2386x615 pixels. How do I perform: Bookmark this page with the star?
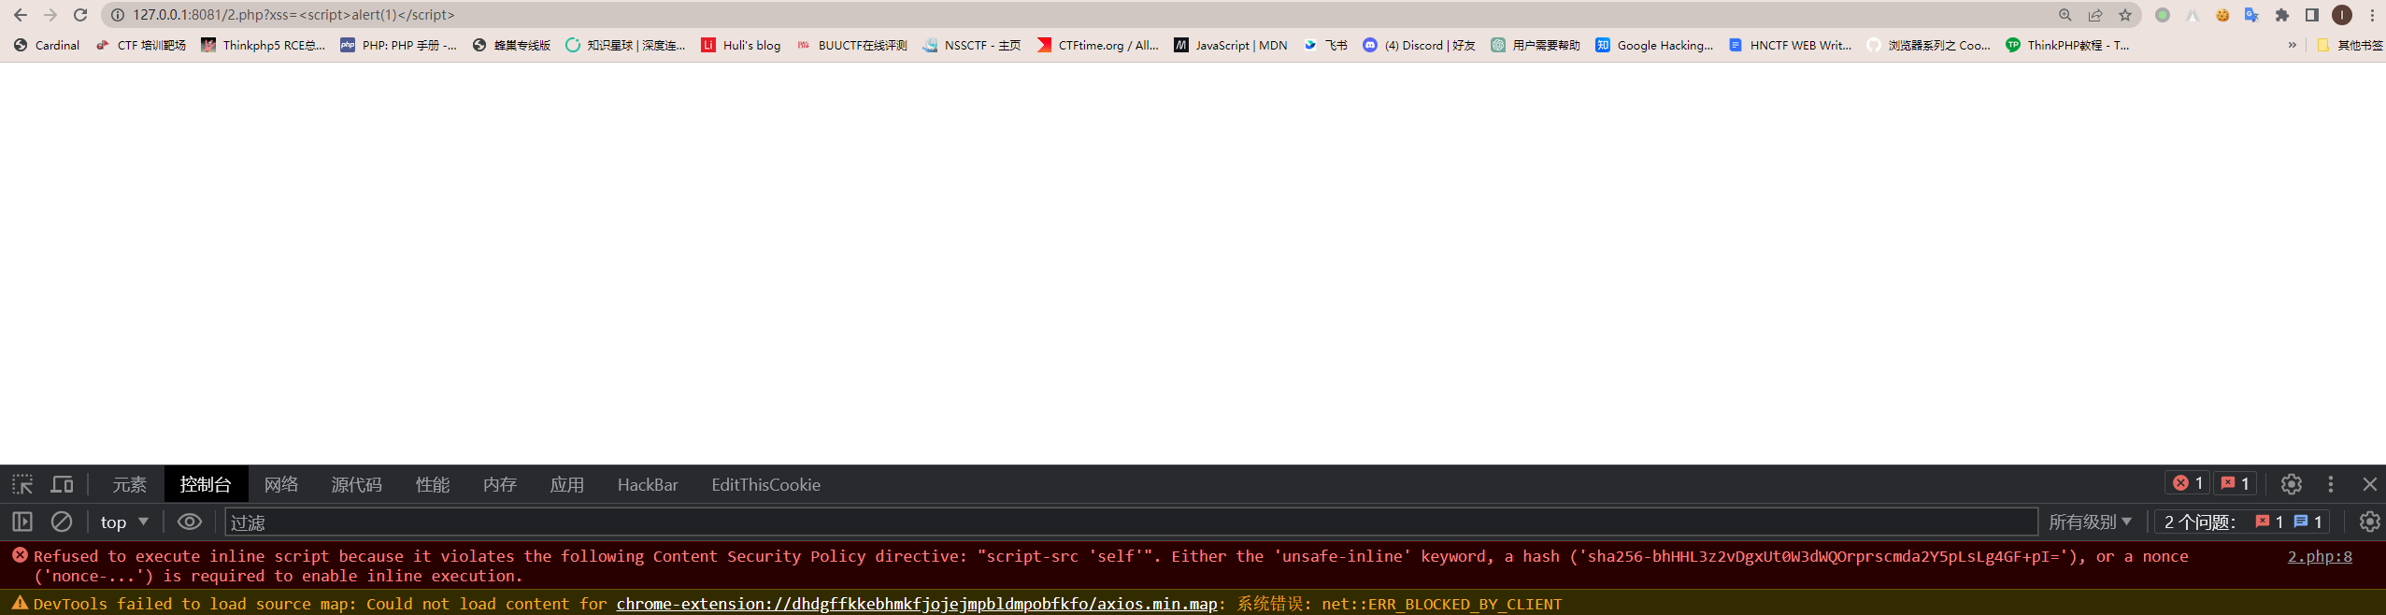point(2125,15)
